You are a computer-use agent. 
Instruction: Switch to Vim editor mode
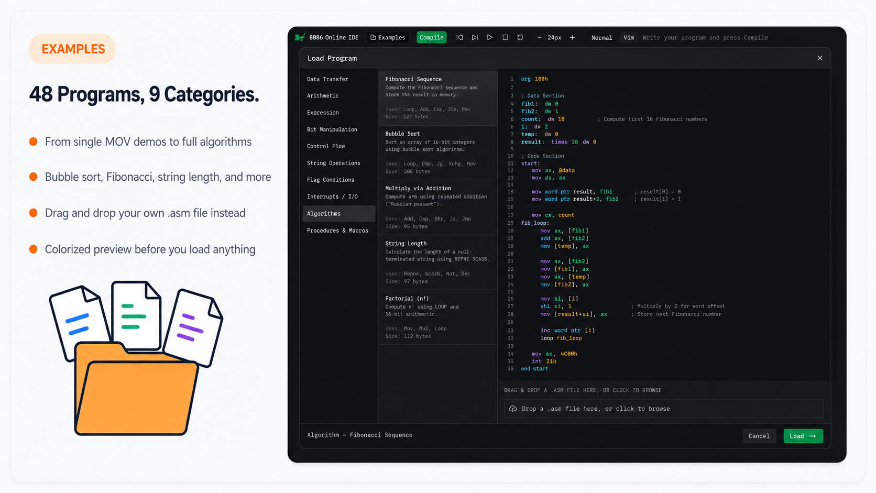[x=629, y=38]
